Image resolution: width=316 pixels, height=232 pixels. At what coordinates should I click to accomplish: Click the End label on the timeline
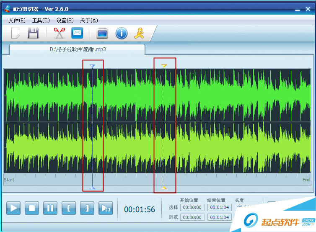(306, 180)
